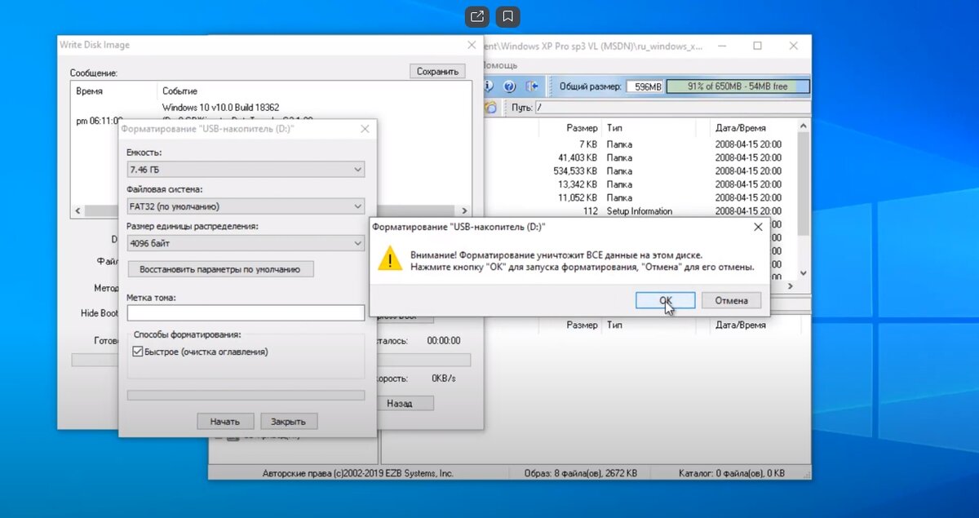This screenshot has height=518, width=979.
Task: Click the Начать button in the format window
Action: pyautogui.click(x=225, y=422)
